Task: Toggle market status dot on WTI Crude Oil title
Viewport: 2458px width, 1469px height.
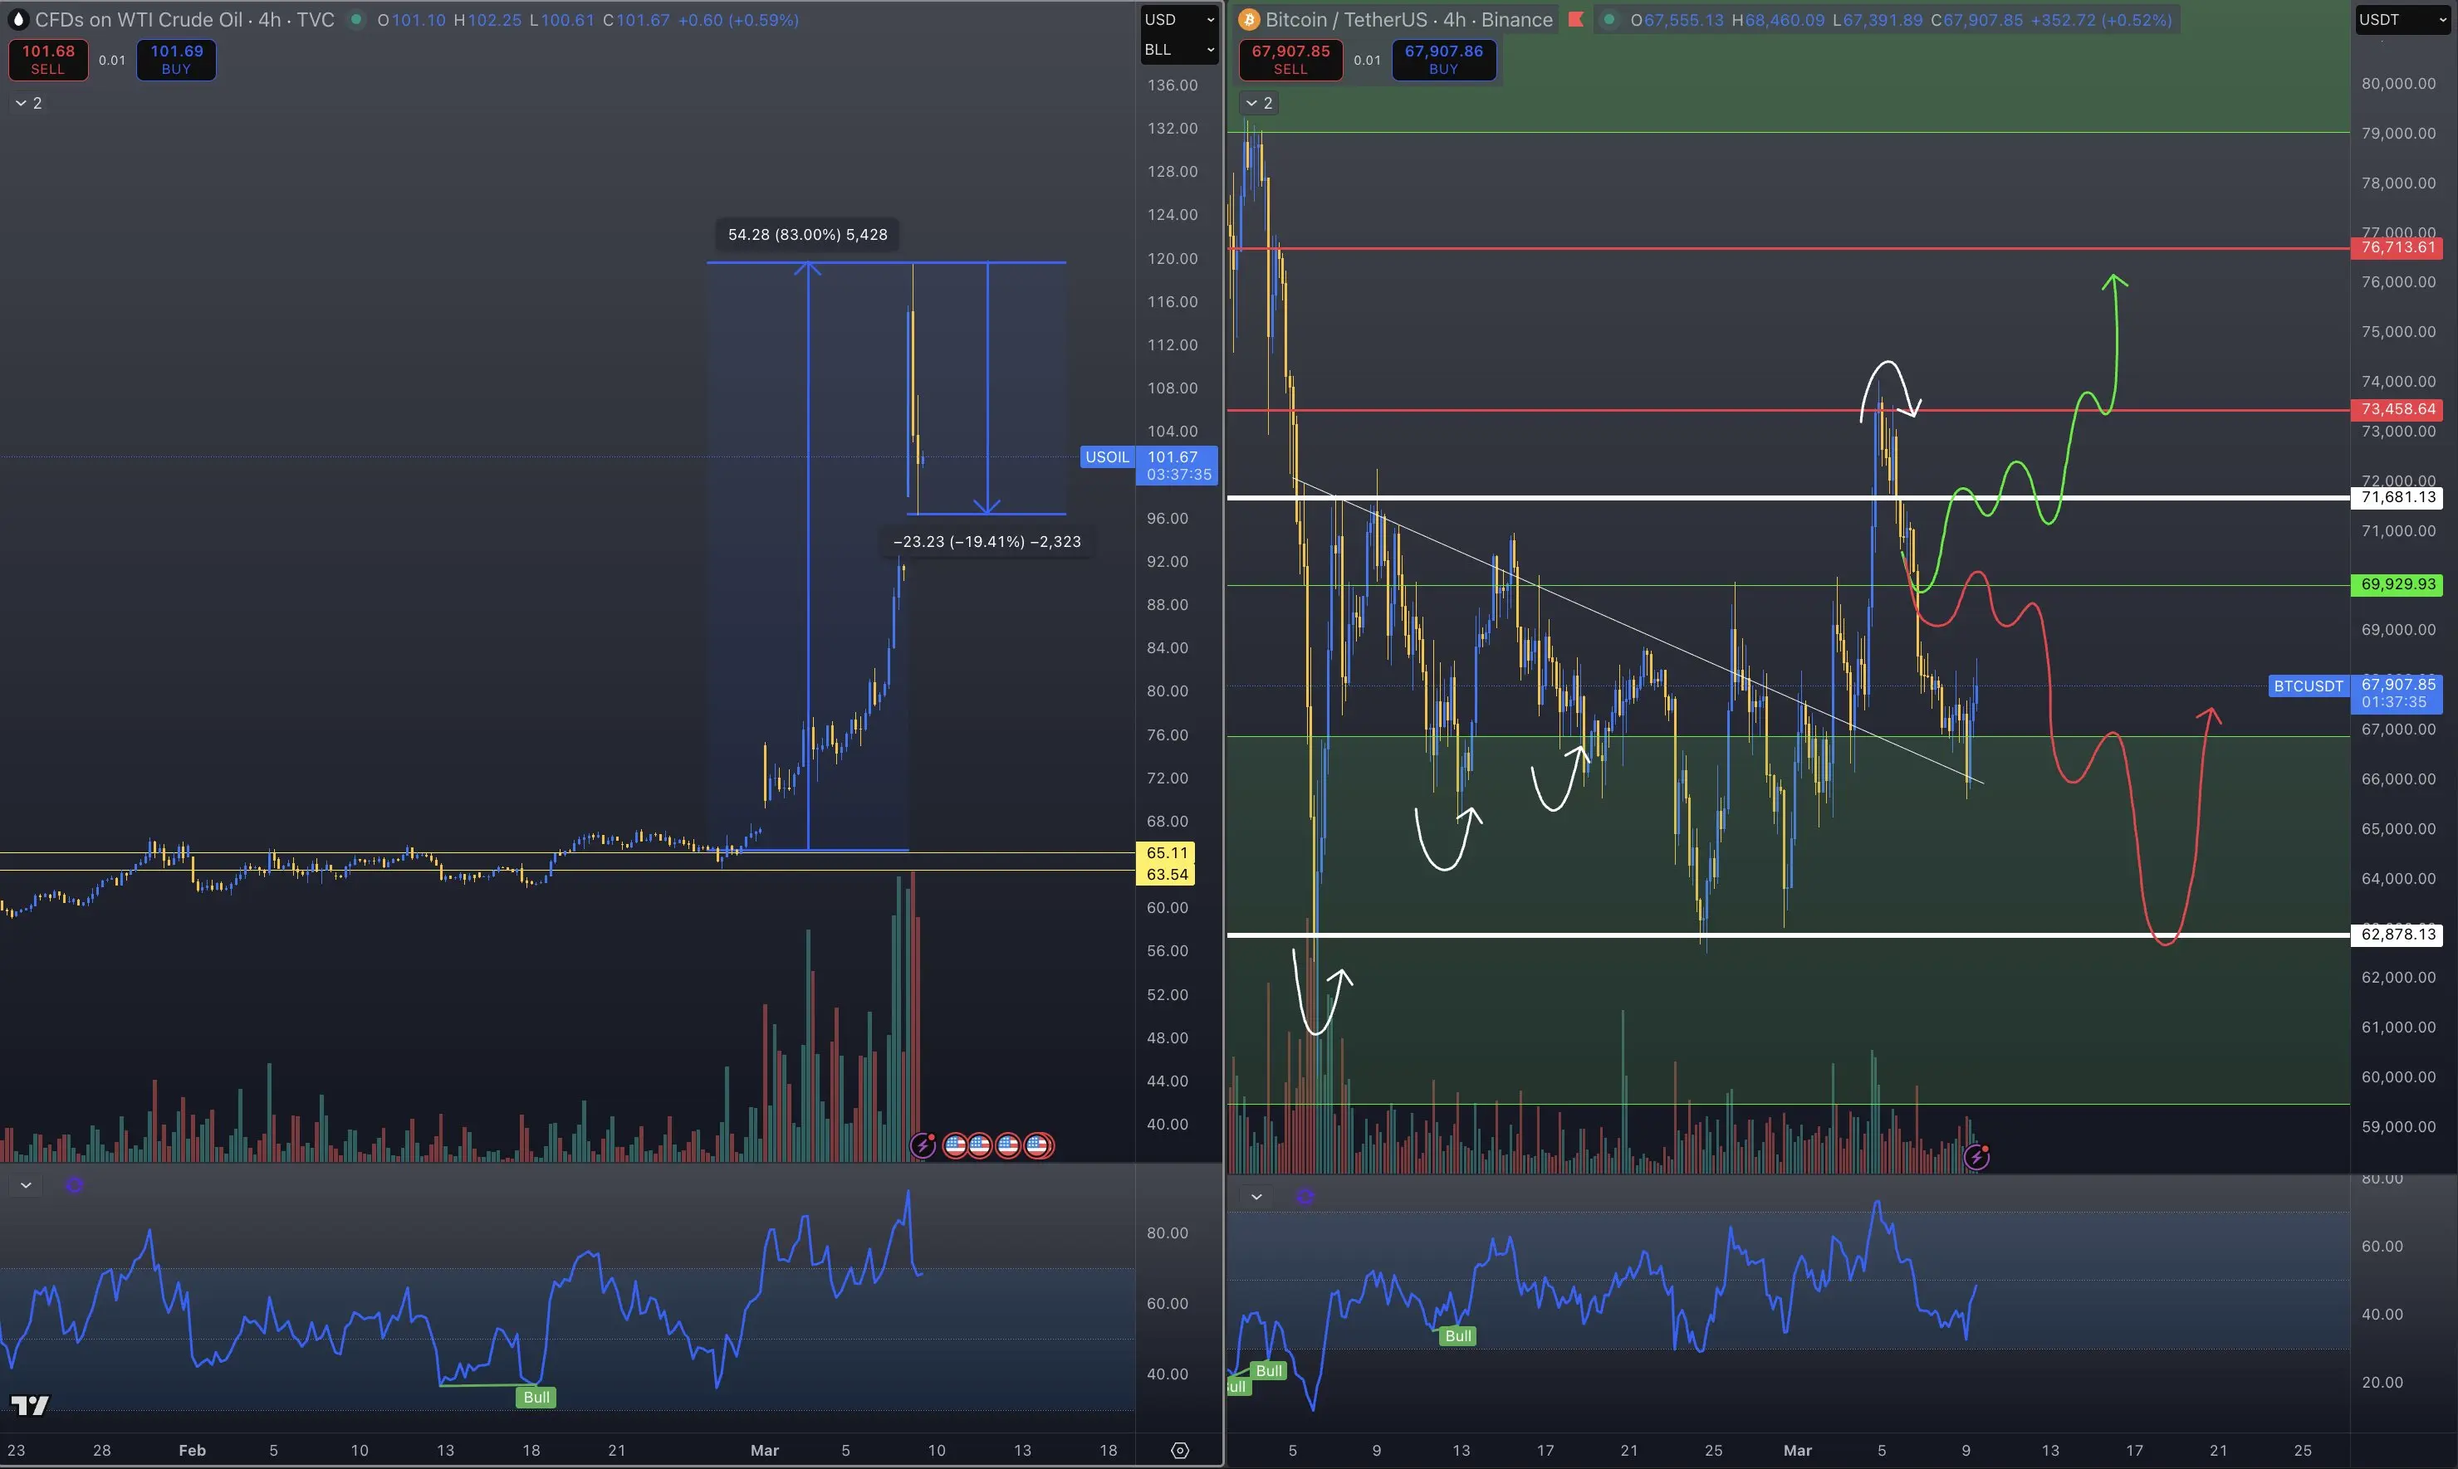Action: click(355, 20)
